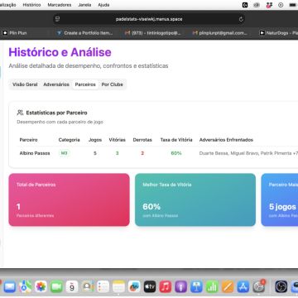Image resolution: width=298 pixels, height=298 pixels.
Task: Open the Janela menu
Action: 84,5
